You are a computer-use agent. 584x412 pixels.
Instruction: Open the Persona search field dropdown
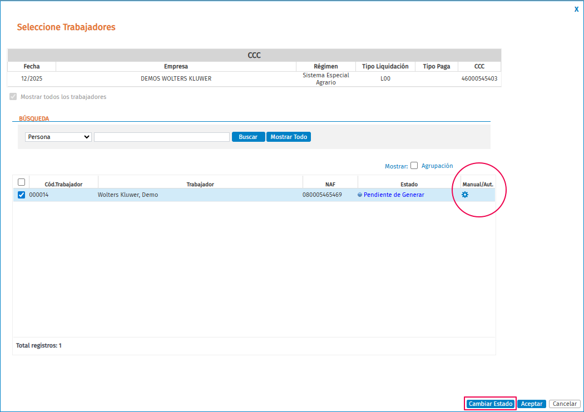click(x=58, y=137)
